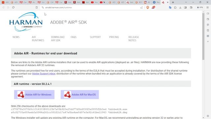This screenshot has height=119, width=211.
Task: Download Adobe AIR for Windows
Action: pyautogui.click(x=34, y=95)
